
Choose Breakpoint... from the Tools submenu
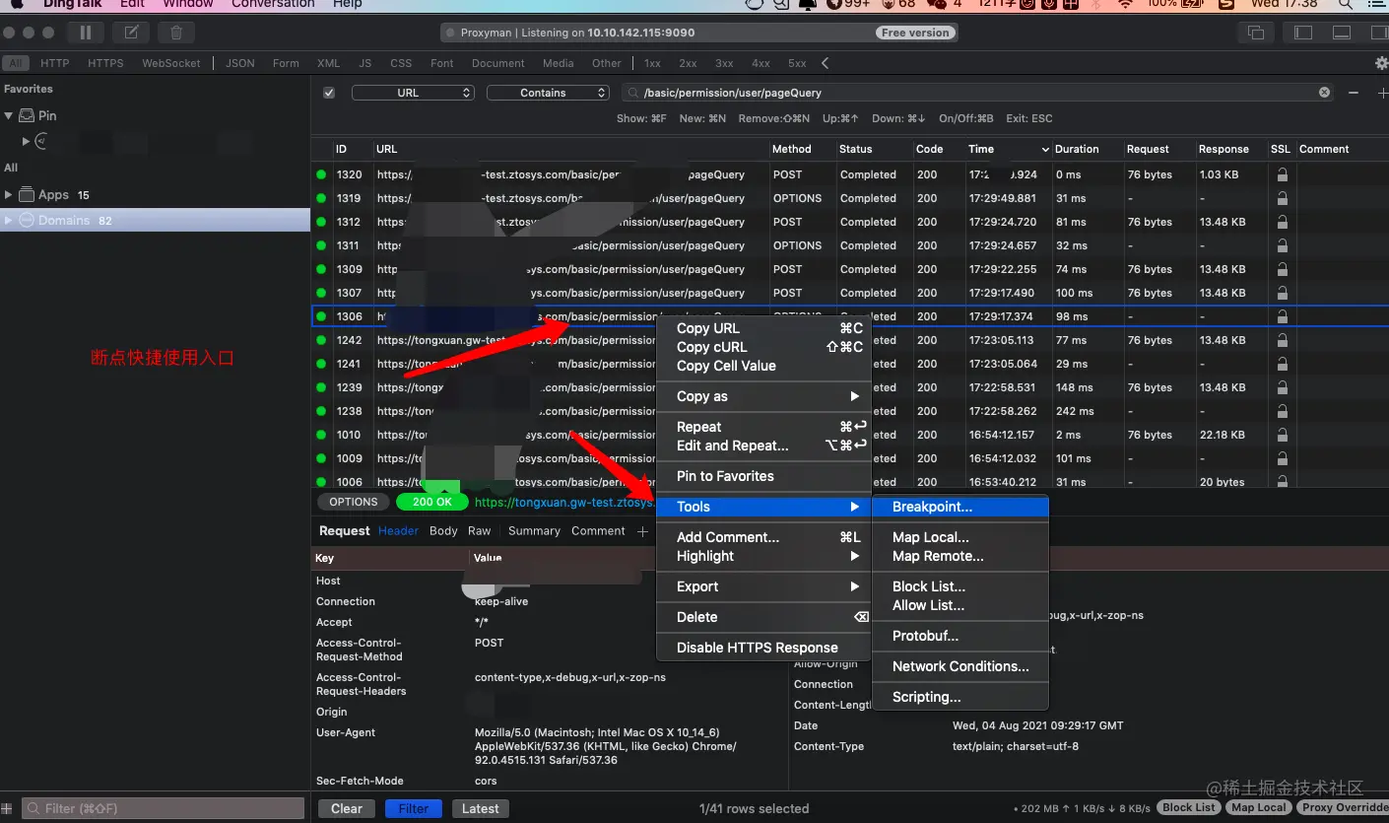pos(960,507)
